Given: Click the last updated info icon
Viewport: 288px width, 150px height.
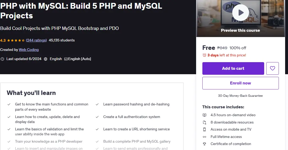Looking at the screenshot, I should pyautogui.click(x=2, y=59).
